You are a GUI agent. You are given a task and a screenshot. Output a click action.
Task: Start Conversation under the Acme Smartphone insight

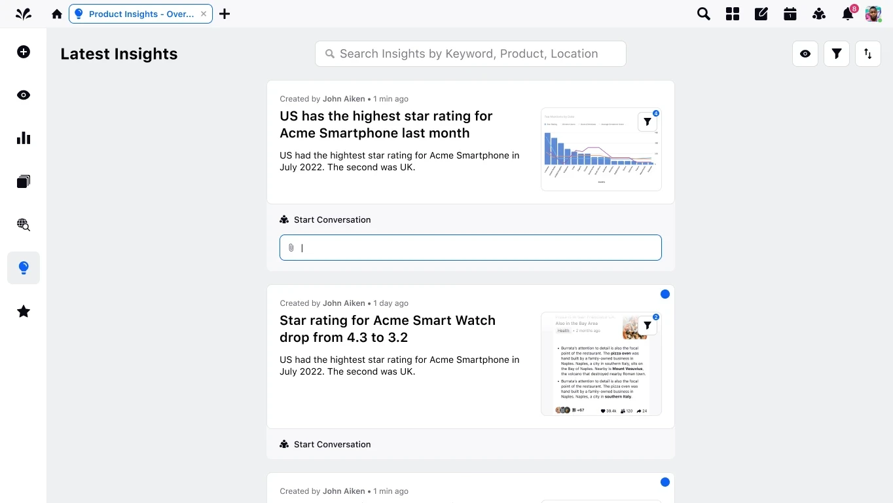pos(325,219)
